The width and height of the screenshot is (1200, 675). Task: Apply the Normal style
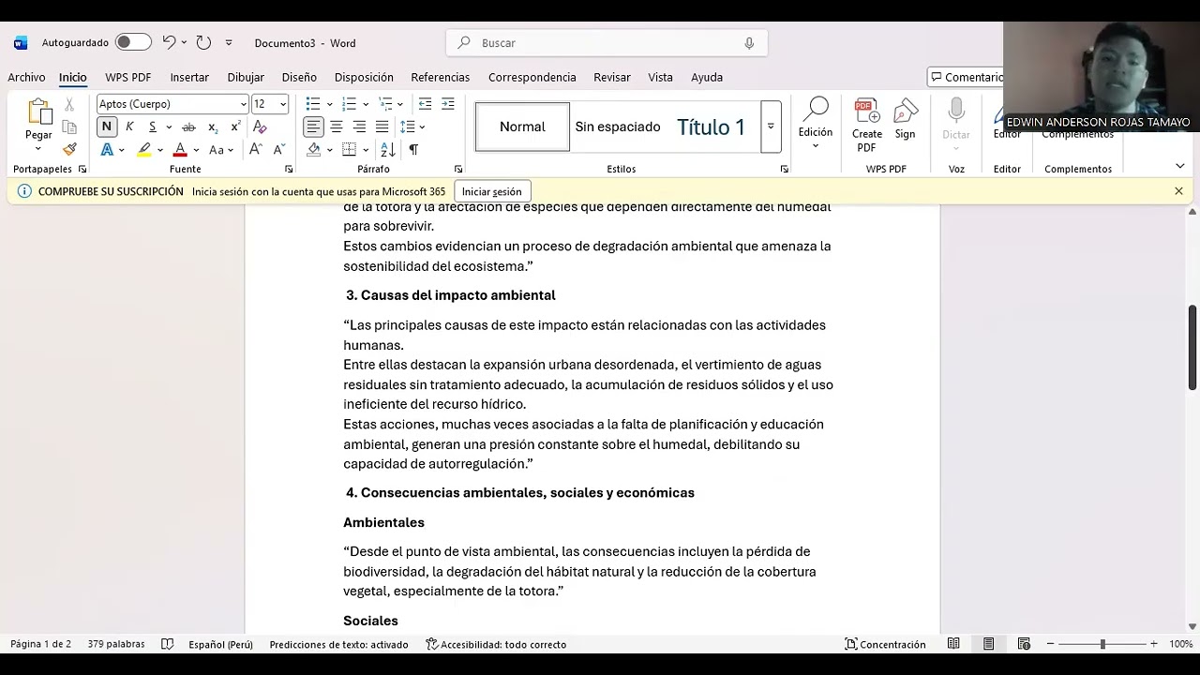coord(522,127)
